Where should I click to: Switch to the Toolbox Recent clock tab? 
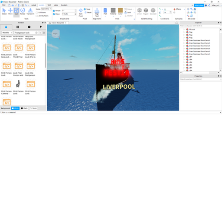tap(29, 27)
